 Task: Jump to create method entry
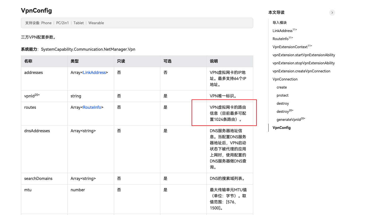click(281, 87)
